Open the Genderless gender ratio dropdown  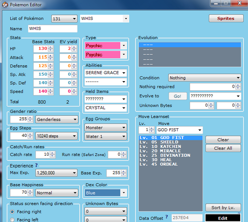click(57, 120)
